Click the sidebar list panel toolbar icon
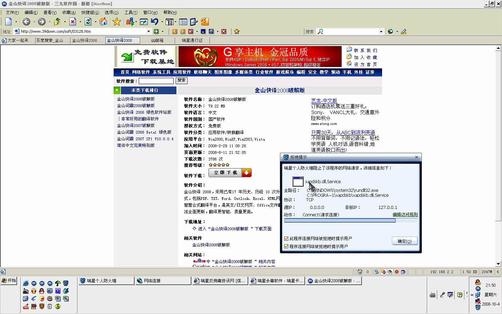502x314 pixels. (183, 22)
